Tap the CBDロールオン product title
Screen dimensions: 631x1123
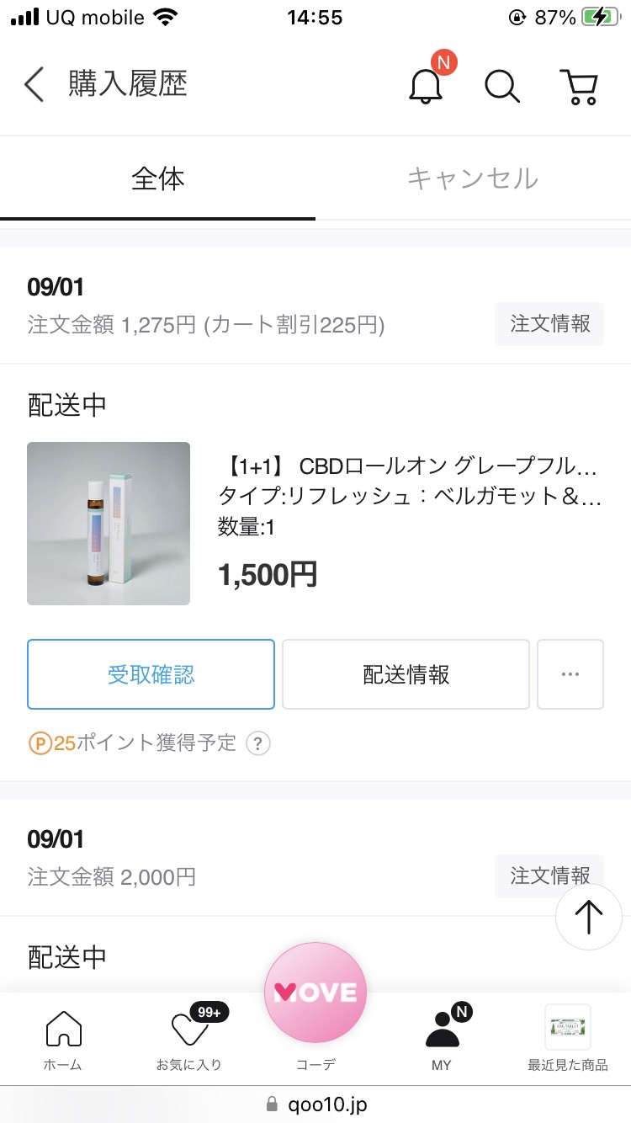tap(410, 466)
